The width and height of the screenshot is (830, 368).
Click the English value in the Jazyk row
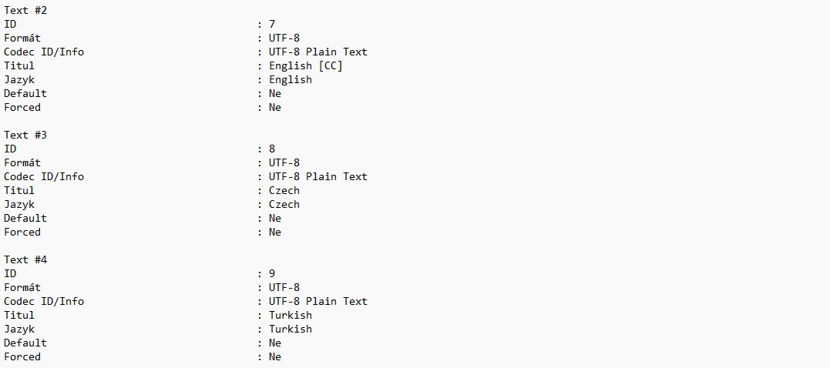click(x=291, y=79)
